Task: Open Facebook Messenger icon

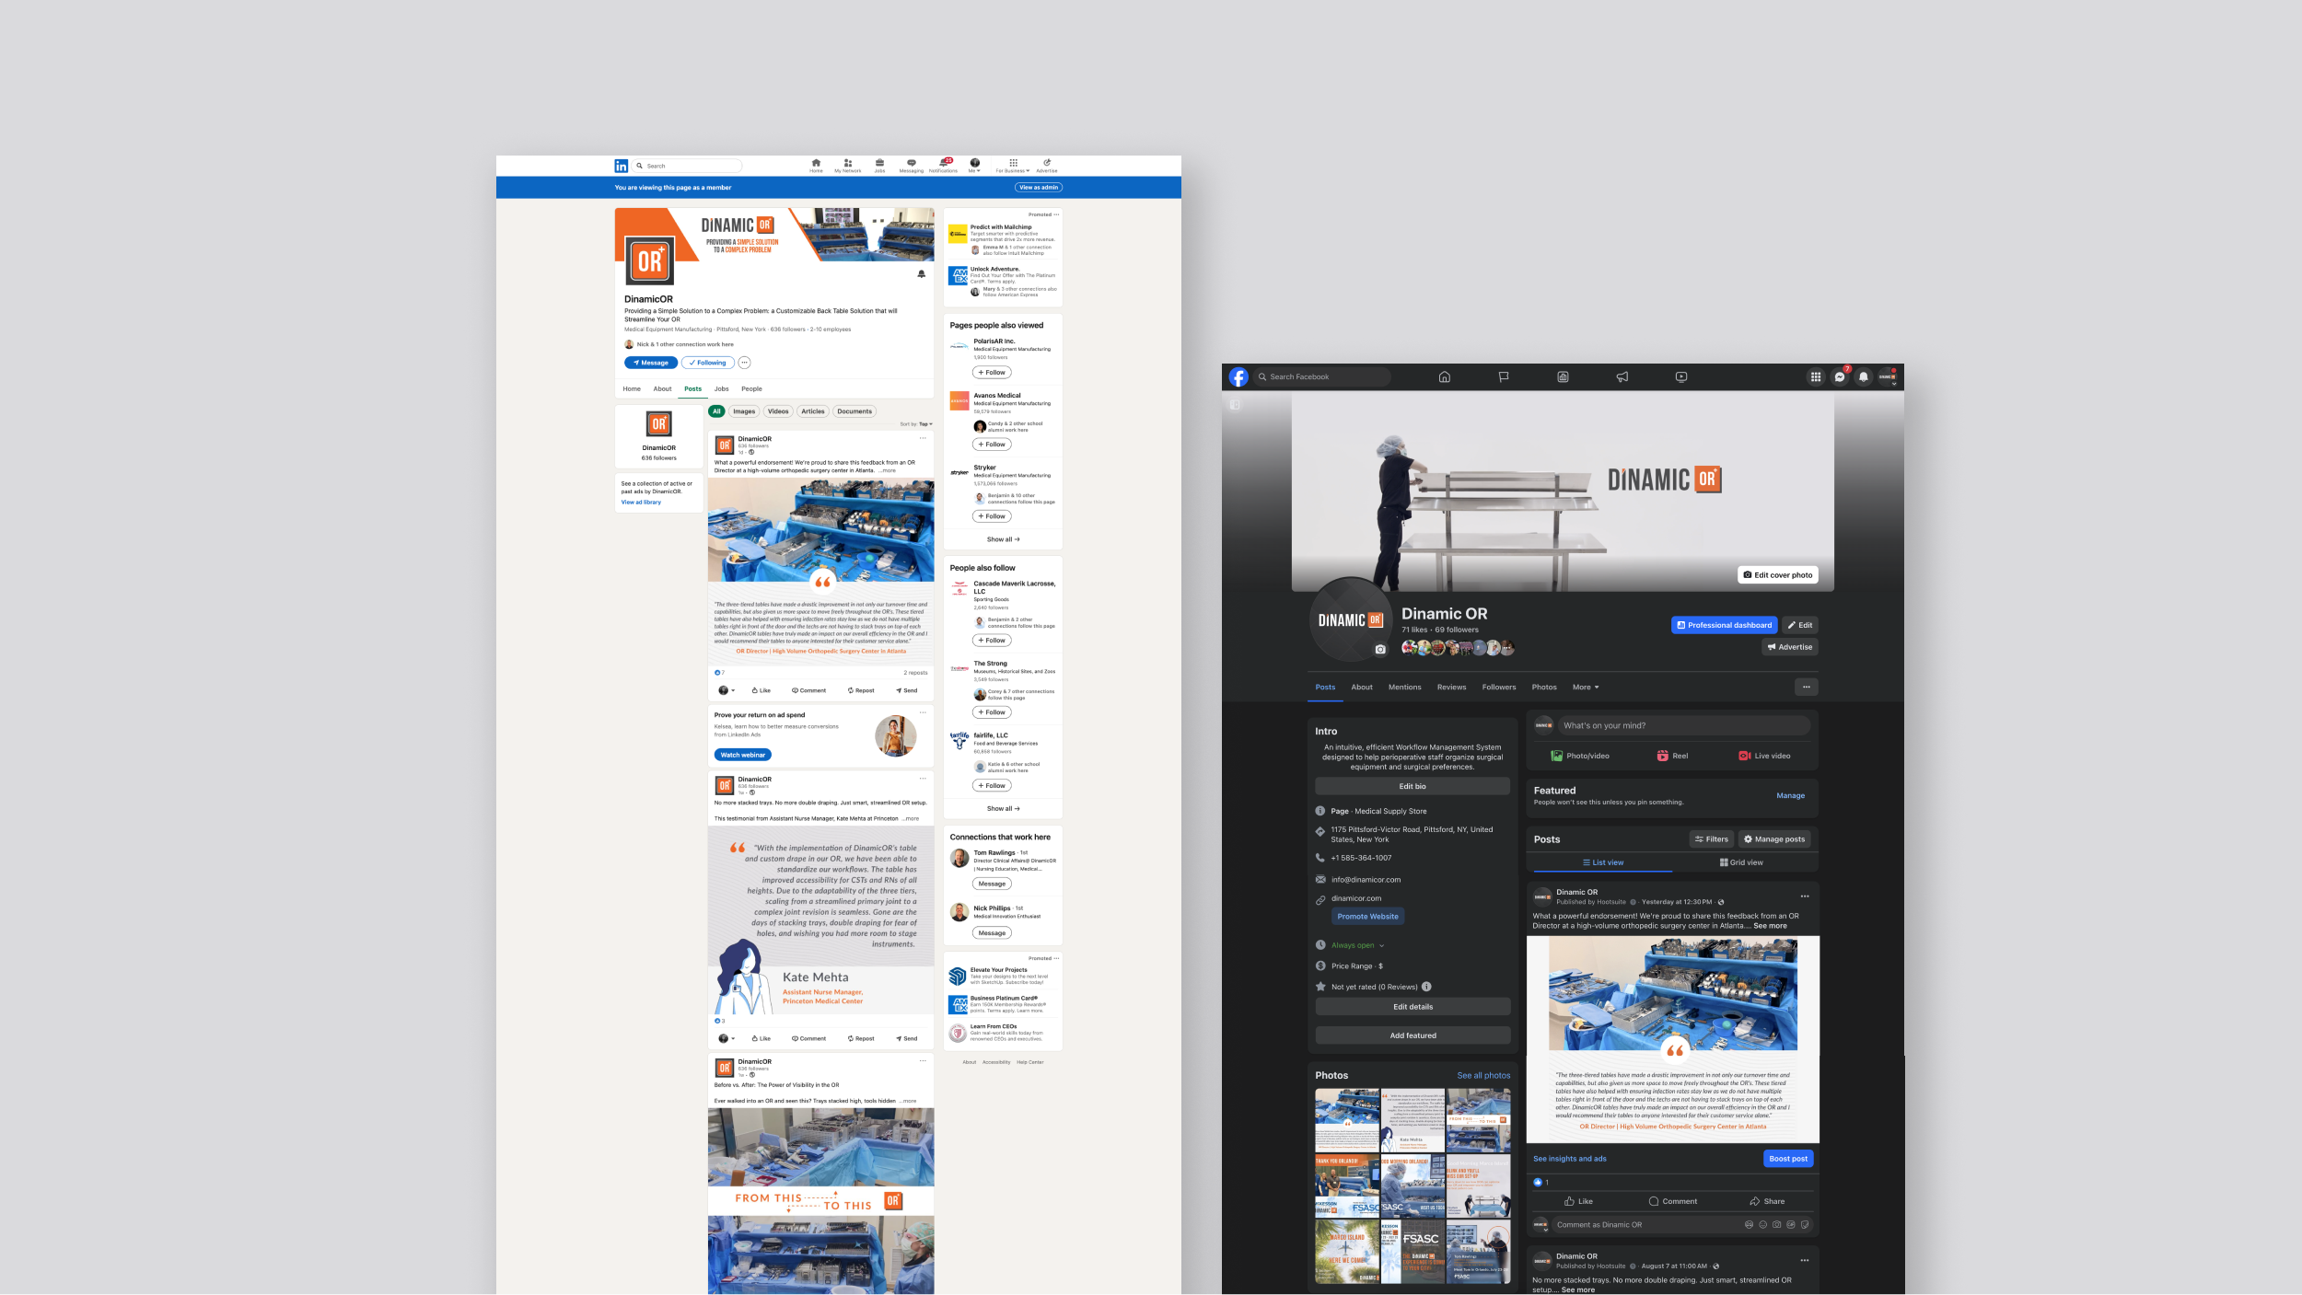Action: (x=1839, y=376)
